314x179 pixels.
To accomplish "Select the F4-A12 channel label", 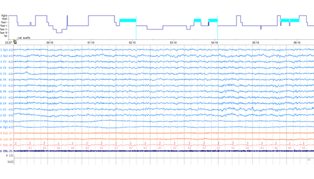I will [x=7, y=68].
